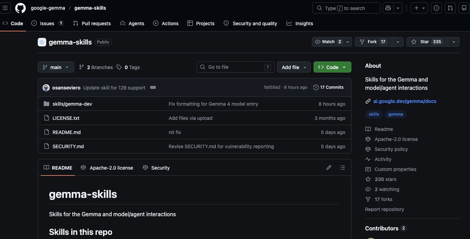Open commit Fix formatting for Gemma 4 model entry
Image resolution: width=470 pixels, height=239 pixels.
[213, 104]
